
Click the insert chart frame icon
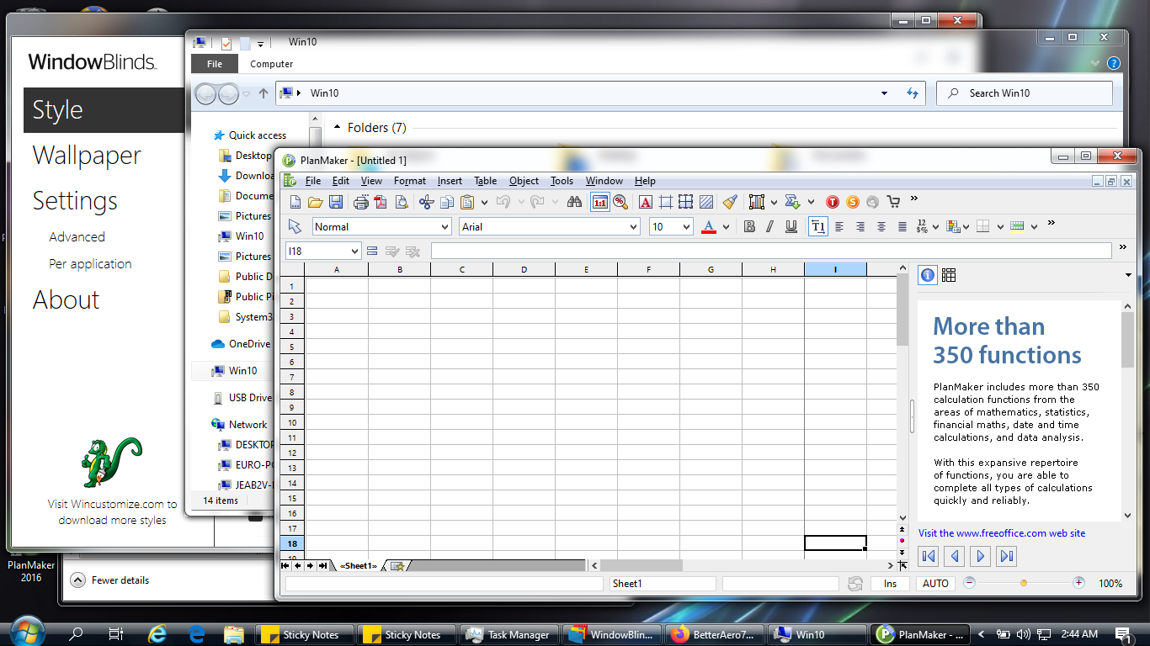(x=756, y=202)
